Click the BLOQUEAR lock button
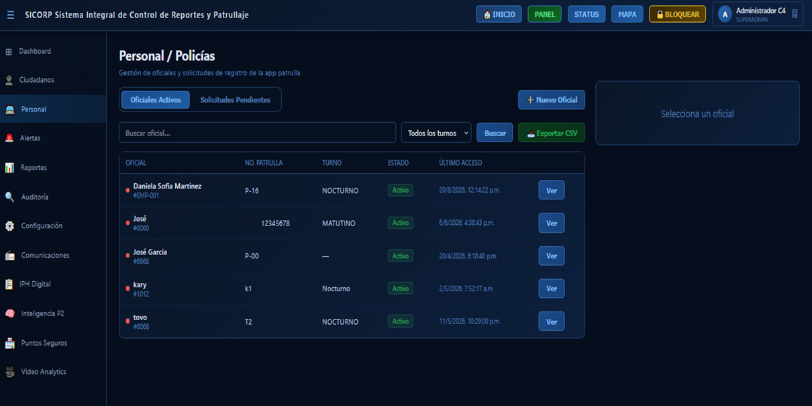This screenshot has width=812, height=406. [x=677, y=14]
